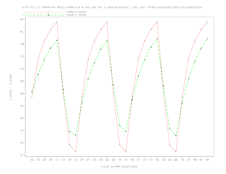Click x-axis tick label 60

point(157,160)
